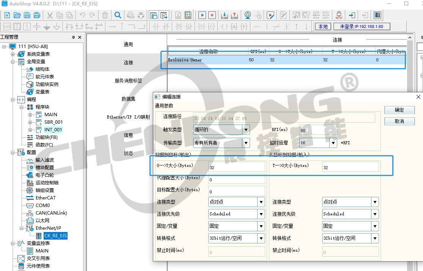Upload program from PLC icon
Image resolution: width=423 pixels, height=271 pixels.
234,15
